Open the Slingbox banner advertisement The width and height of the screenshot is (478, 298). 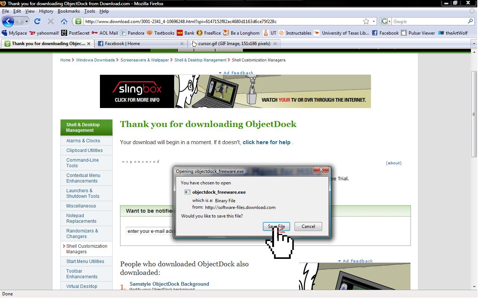[x=235, y=91]
